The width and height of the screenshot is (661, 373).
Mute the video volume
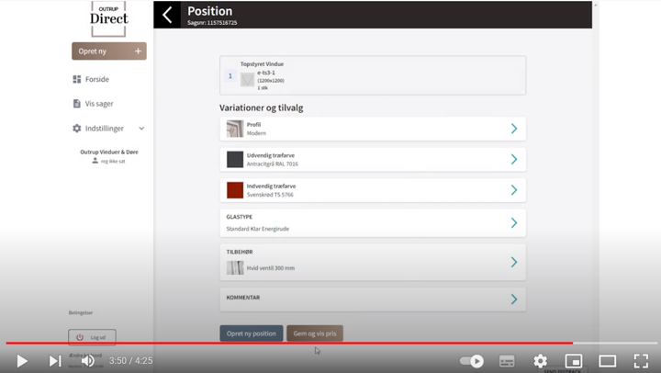click(87, 361)
